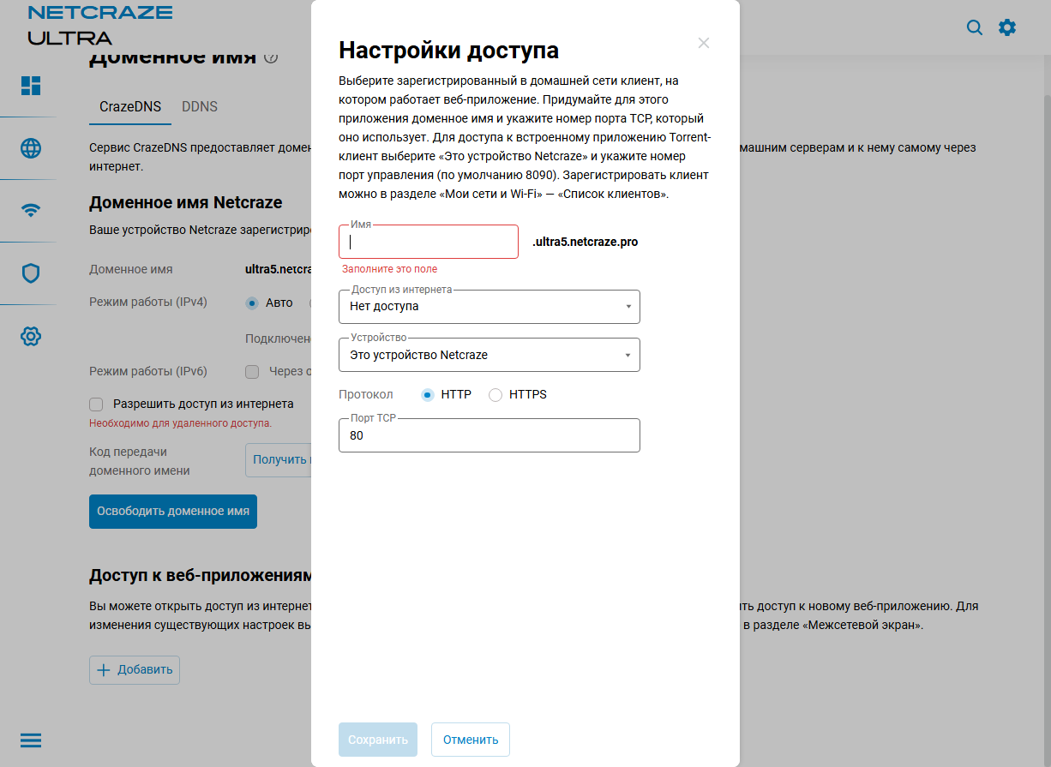Click the Заполните это поле error text
The image size is (1051, 767).
pos(390,269)
